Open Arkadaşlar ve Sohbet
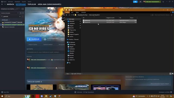 click(165, 92)
